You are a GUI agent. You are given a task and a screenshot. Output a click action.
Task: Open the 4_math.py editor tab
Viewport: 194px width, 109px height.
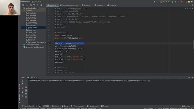pyautogui.click(x=87, y=5)
